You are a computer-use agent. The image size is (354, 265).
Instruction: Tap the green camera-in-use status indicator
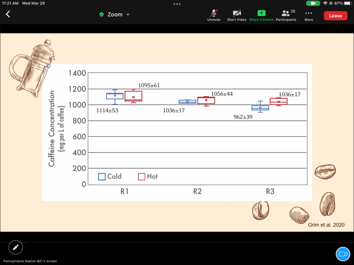coord(313,3)
